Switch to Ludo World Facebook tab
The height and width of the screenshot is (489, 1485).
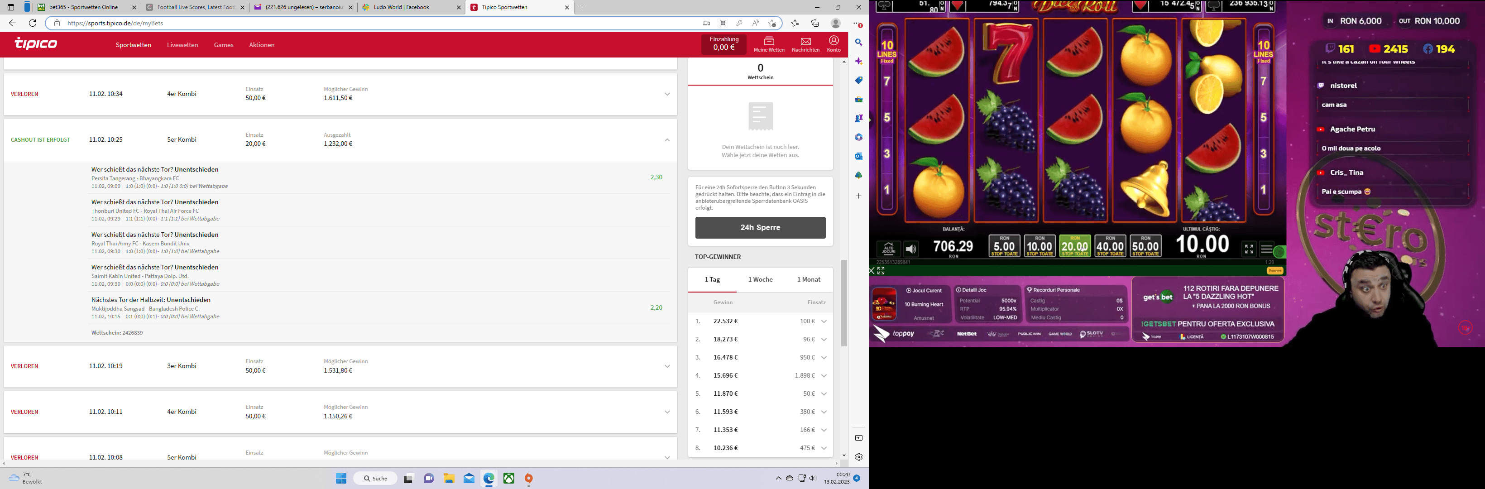tap(412, 8)
